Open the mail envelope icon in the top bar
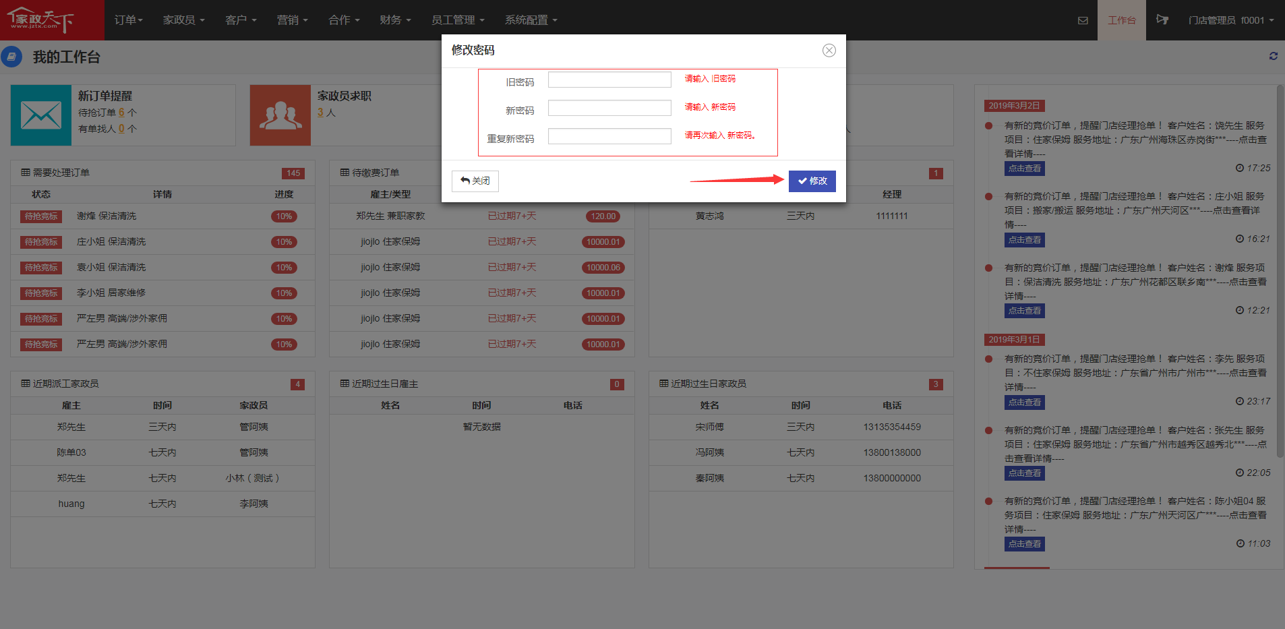 (x=1083, y=20)
